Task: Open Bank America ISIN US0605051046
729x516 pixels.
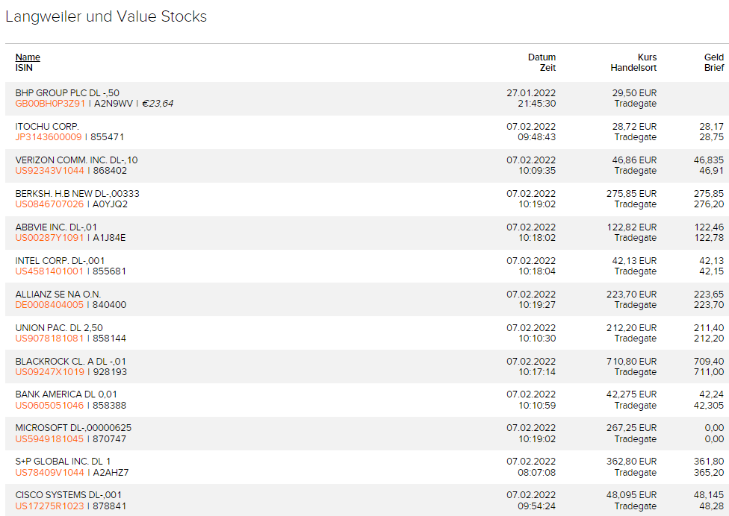Action: (x=49, y=406)
